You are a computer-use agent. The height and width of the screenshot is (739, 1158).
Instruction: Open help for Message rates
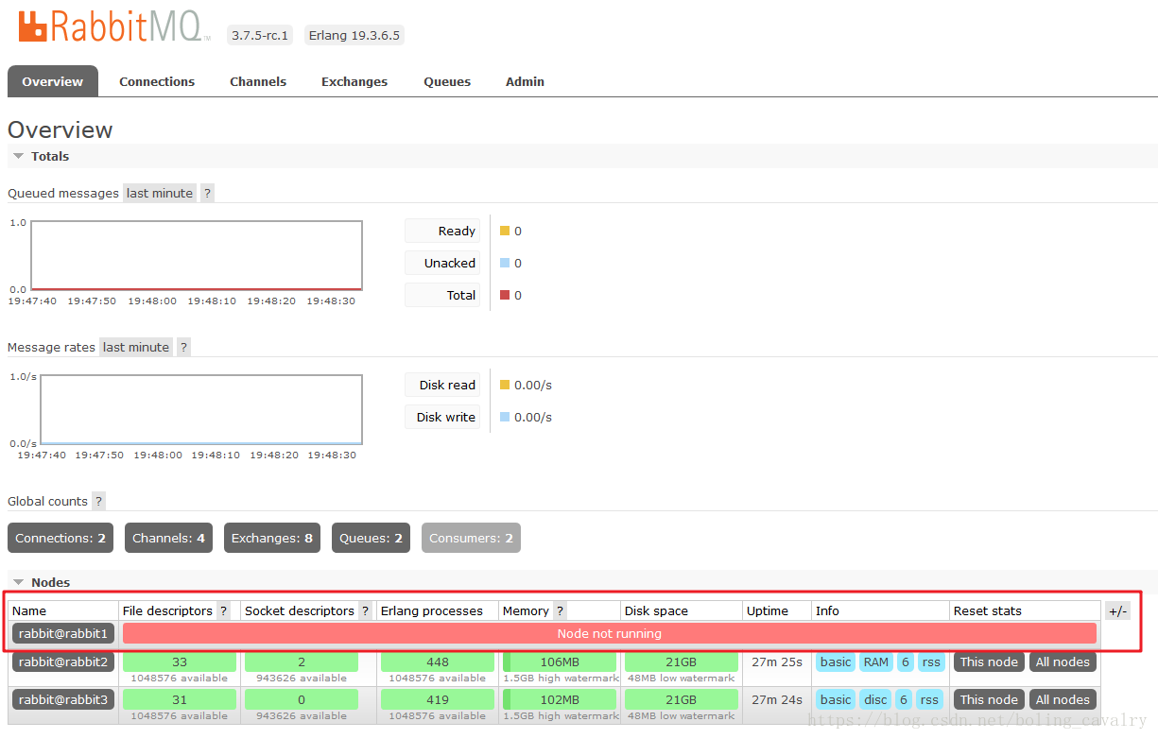[184, 347]
